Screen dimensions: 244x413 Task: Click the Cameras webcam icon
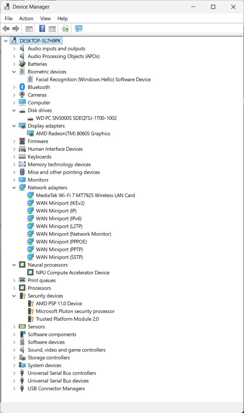tap(22, 95)
